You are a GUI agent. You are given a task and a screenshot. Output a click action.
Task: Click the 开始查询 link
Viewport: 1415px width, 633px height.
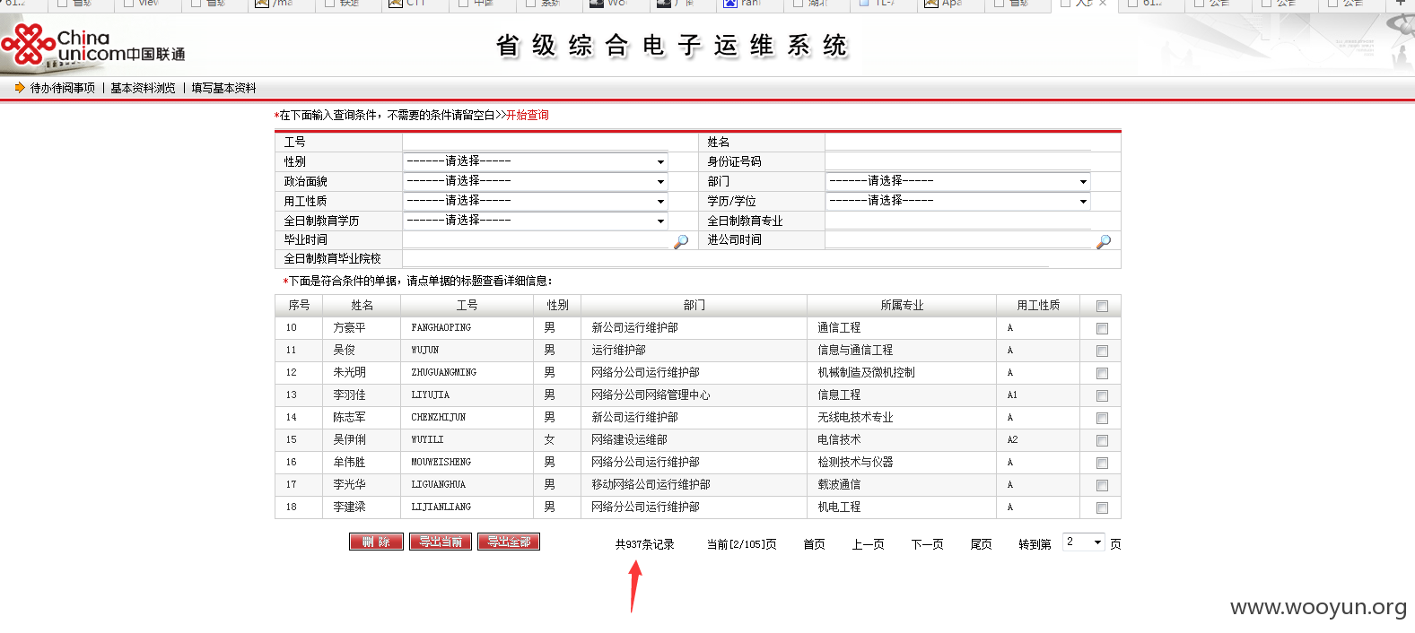pyautogui.click(x=528, y=115)
